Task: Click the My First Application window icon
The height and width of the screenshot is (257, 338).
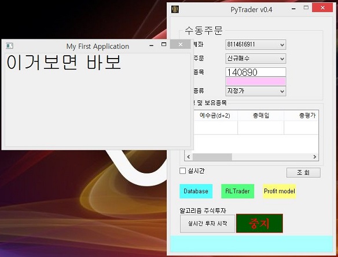Action: (x=9, y=46)
